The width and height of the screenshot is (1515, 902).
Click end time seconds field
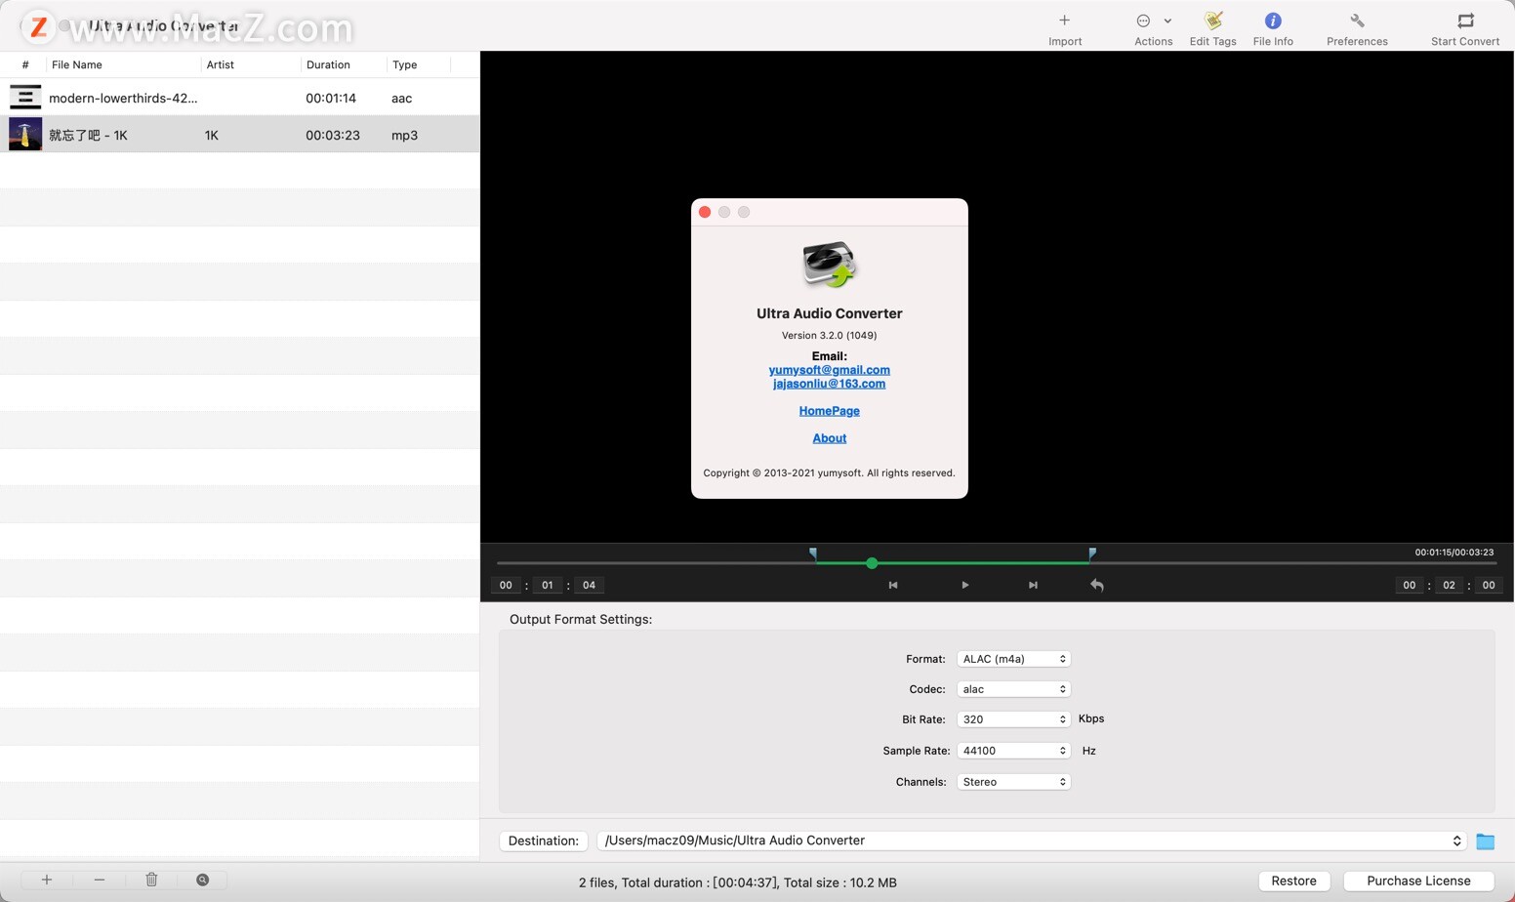click(1489, 585)
